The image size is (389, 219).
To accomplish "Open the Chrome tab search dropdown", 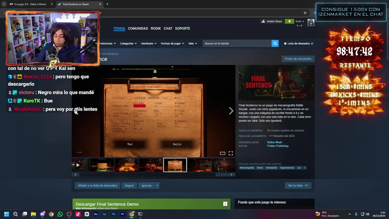I will 4,4.
